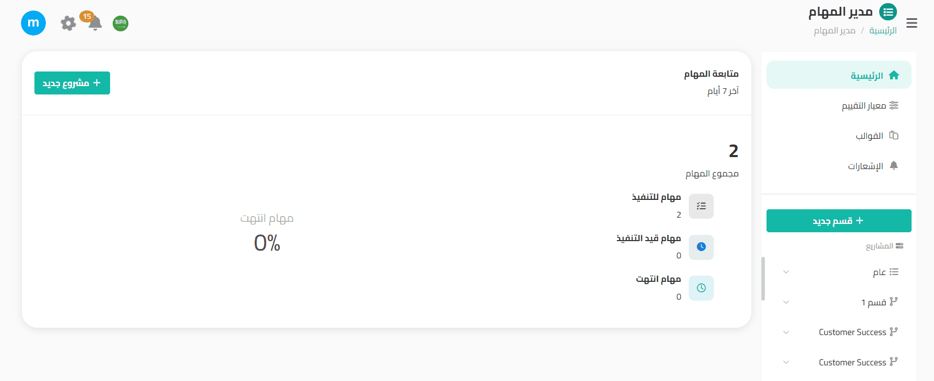934x381 pixels.
Task: Click the finished tasks clock icon
Action: point(701,288)
